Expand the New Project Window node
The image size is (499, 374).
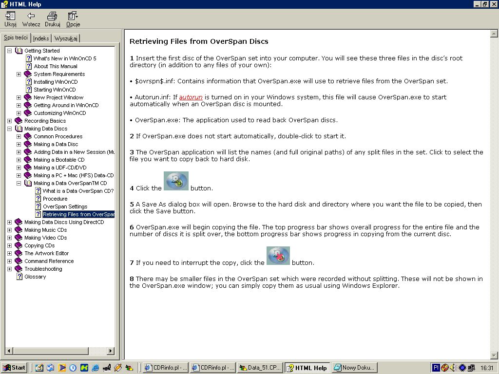pos(19,97)
